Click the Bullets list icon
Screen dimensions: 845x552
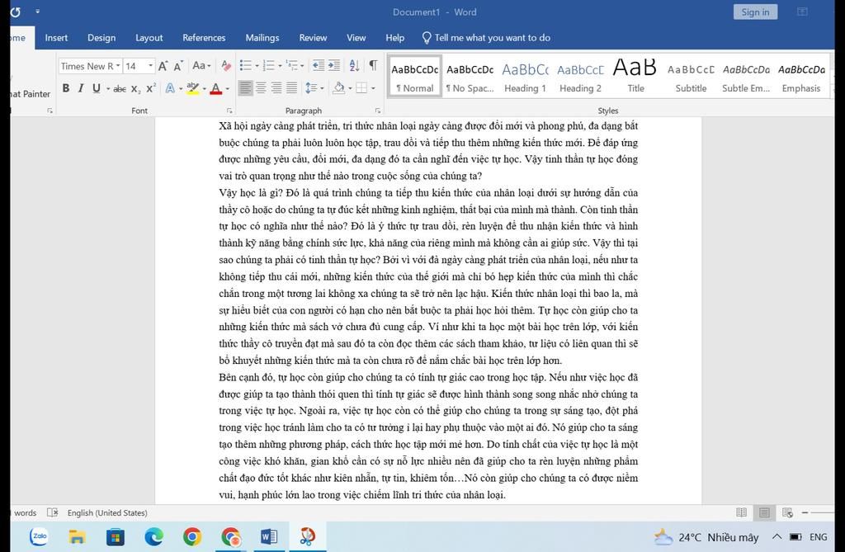(x=246, y=65)
